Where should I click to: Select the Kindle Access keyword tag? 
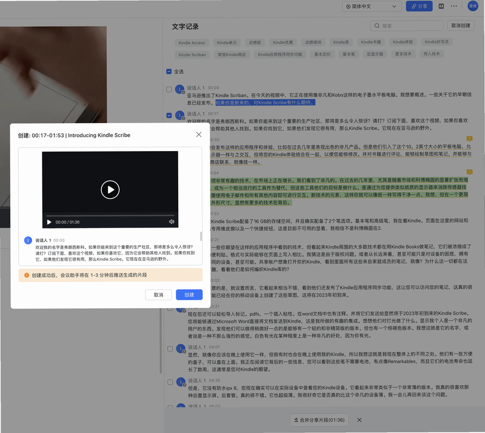[192, 42]
